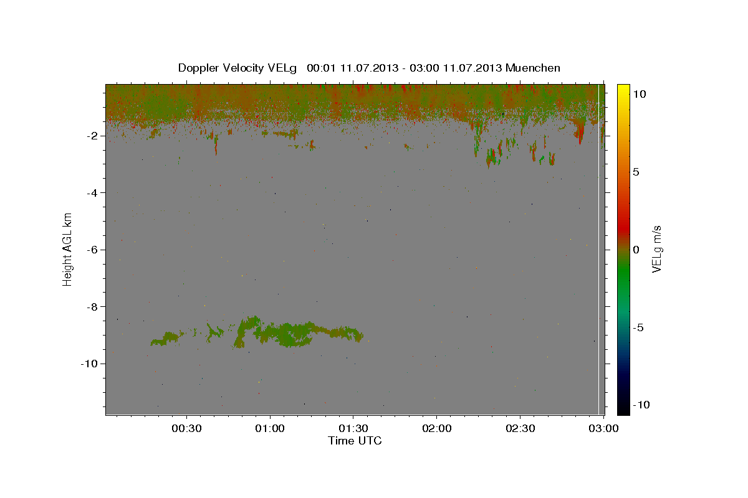748x498 pixels.
Task: Click the colorbar value 0 label
Action: point(636,250)
